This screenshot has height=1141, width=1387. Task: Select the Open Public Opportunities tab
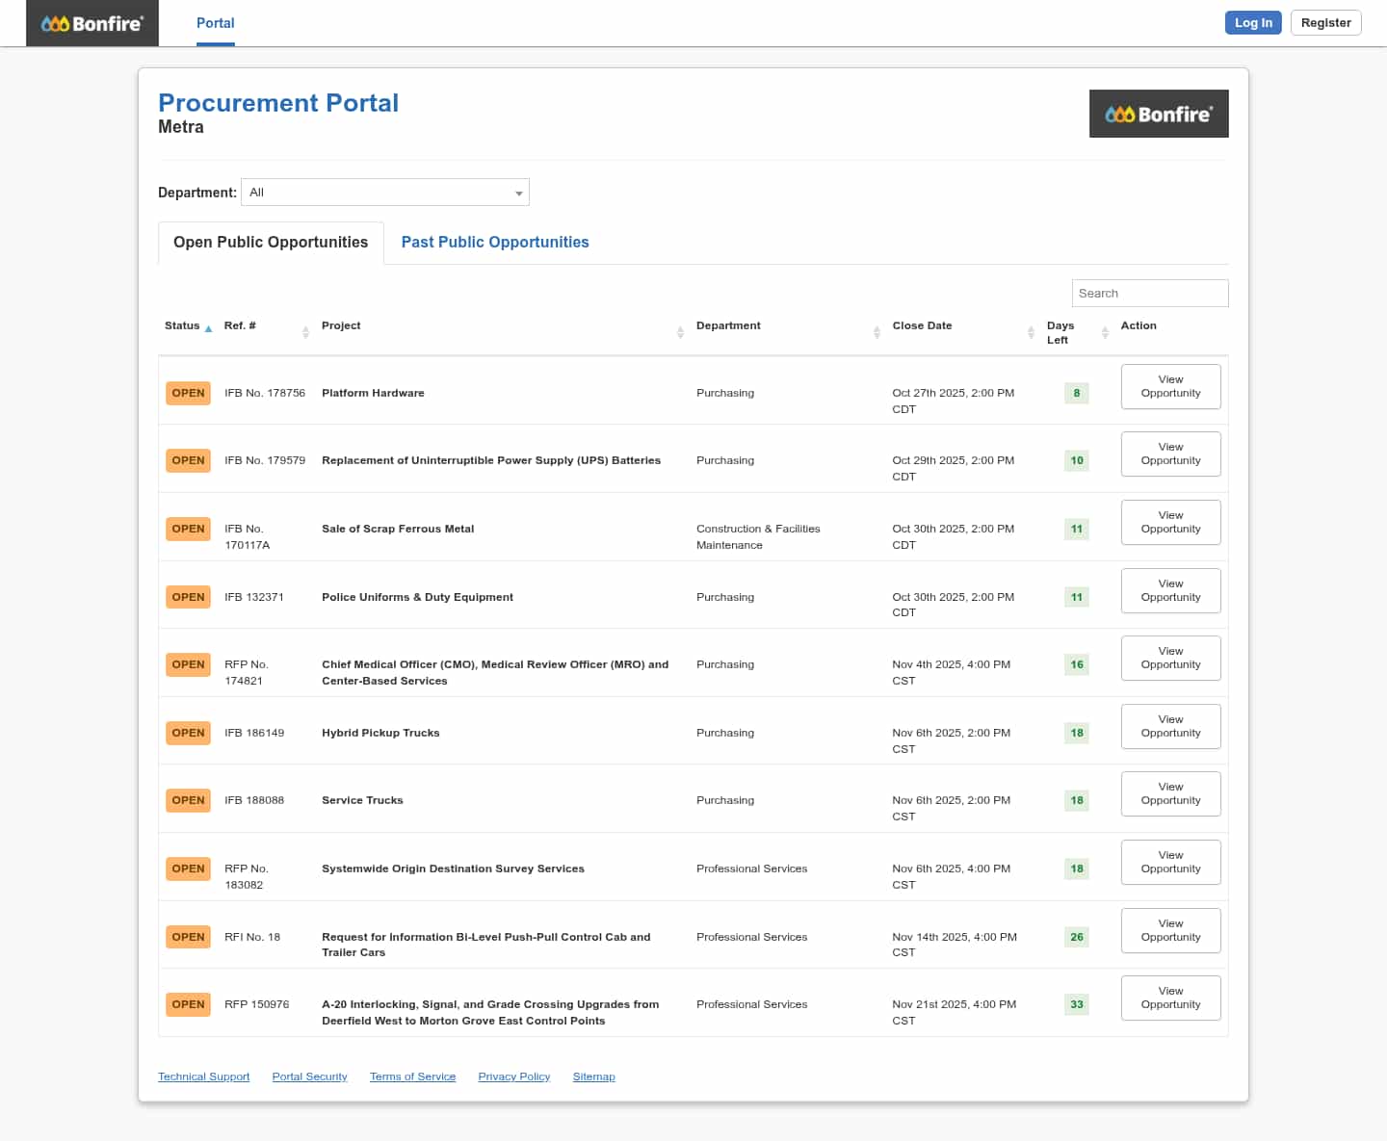pyautogui.click(x=271, y=243)
